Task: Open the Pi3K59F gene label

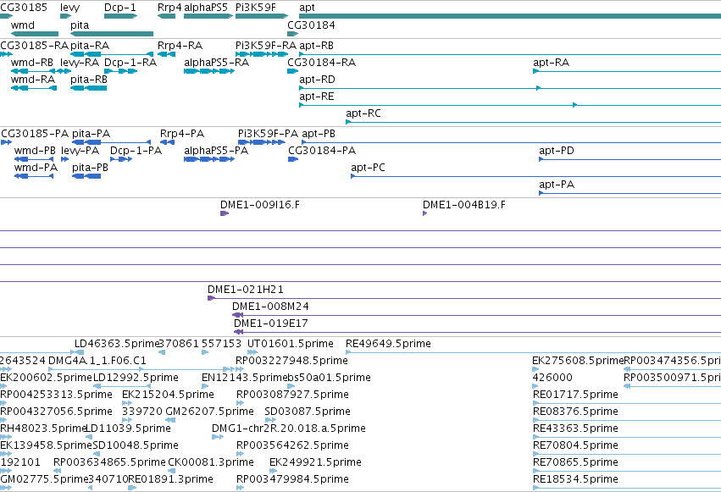Action: [256, 8]
